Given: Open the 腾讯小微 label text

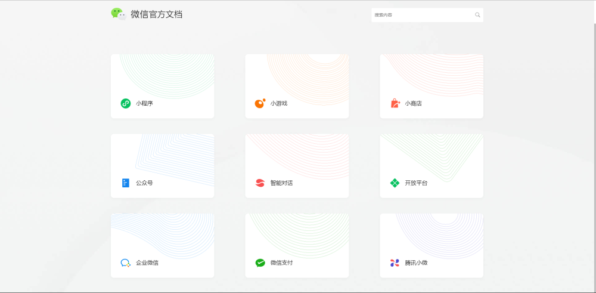Looking at the screenshot, I should point(416,263).
